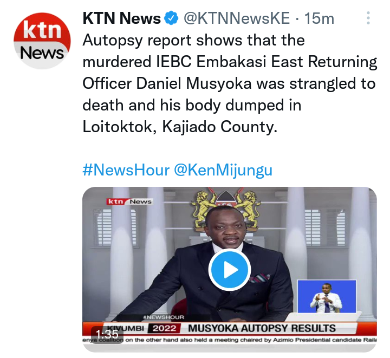
Task: Click the Musyoka Autopsy Results headline banner
Action: (x=262, y=328)
